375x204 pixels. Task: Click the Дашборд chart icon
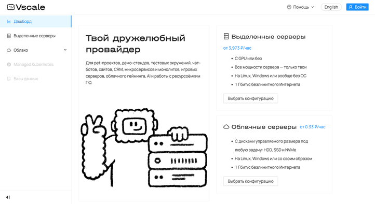click(x=9, y=21)
